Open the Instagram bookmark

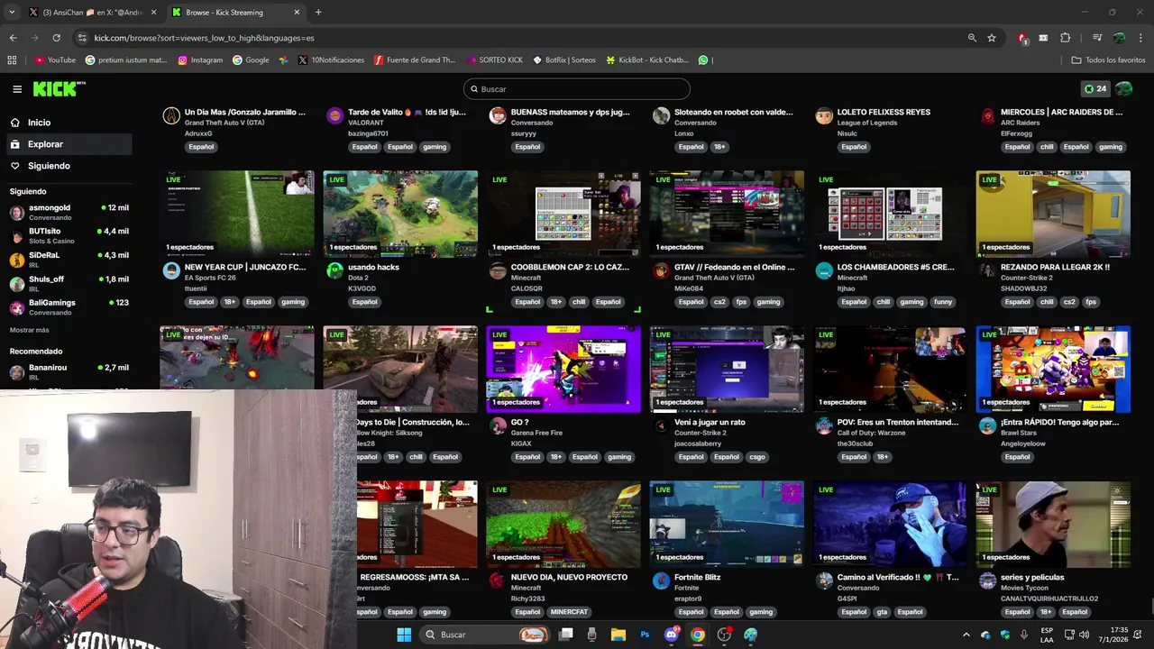[200, 60]
